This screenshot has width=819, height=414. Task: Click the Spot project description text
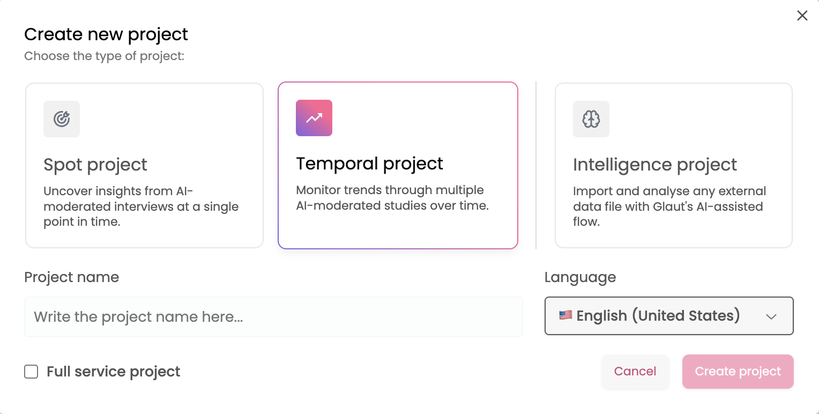click(x=141, y=206)
